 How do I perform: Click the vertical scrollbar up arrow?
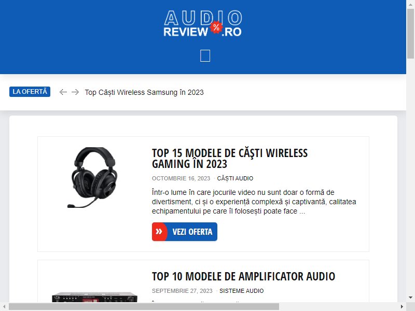410,4
